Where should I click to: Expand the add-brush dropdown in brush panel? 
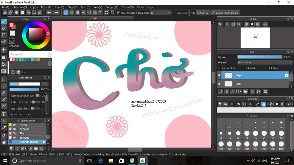pos(24,148)
